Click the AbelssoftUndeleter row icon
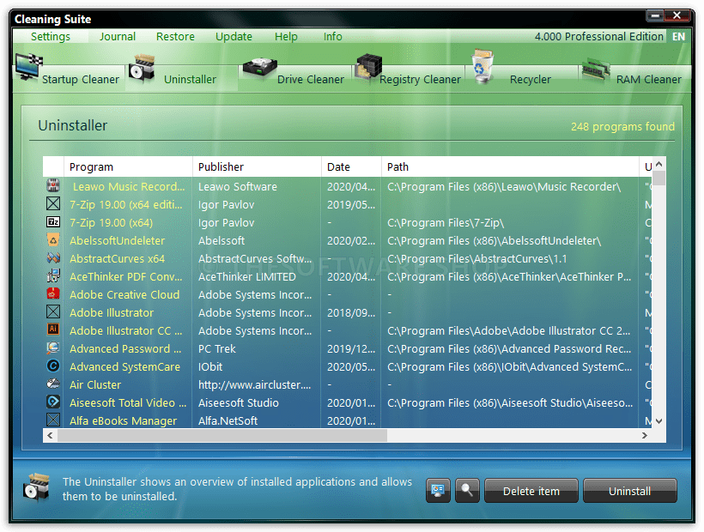 pyautogui.click(x=53, y=239)
